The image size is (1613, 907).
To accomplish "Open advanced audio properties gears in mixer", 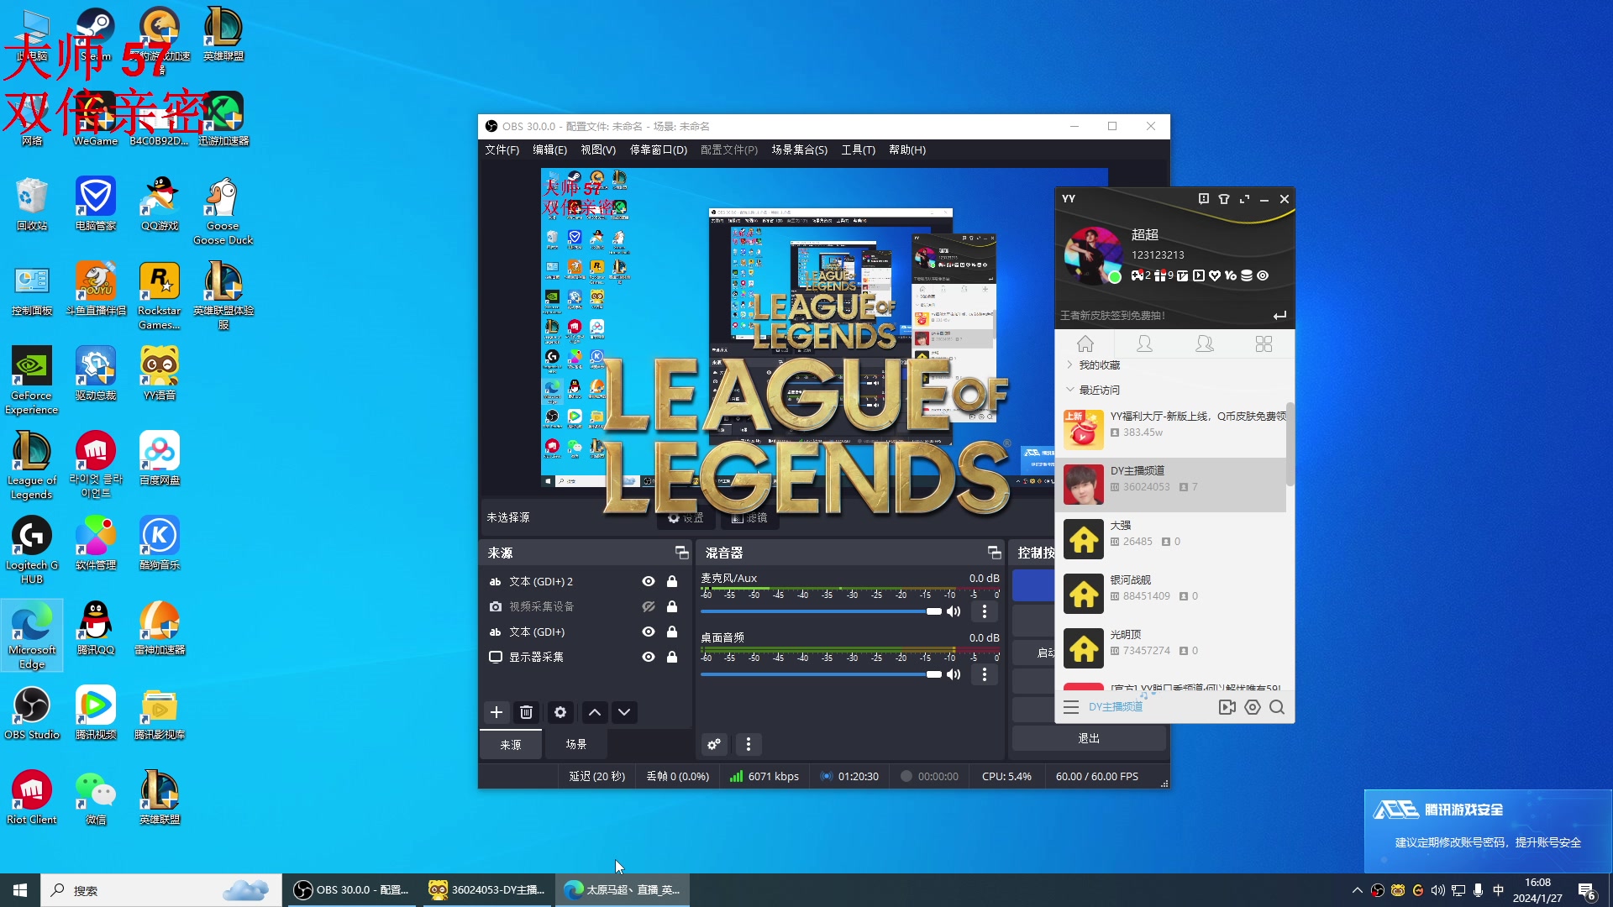I will point(714,744).
